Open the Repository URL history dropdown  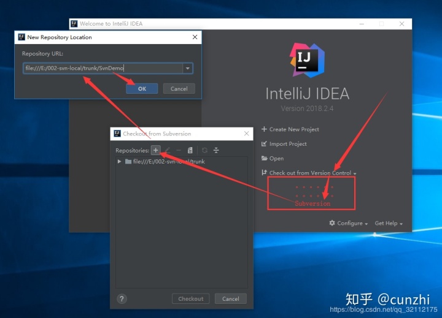point(188,68)
